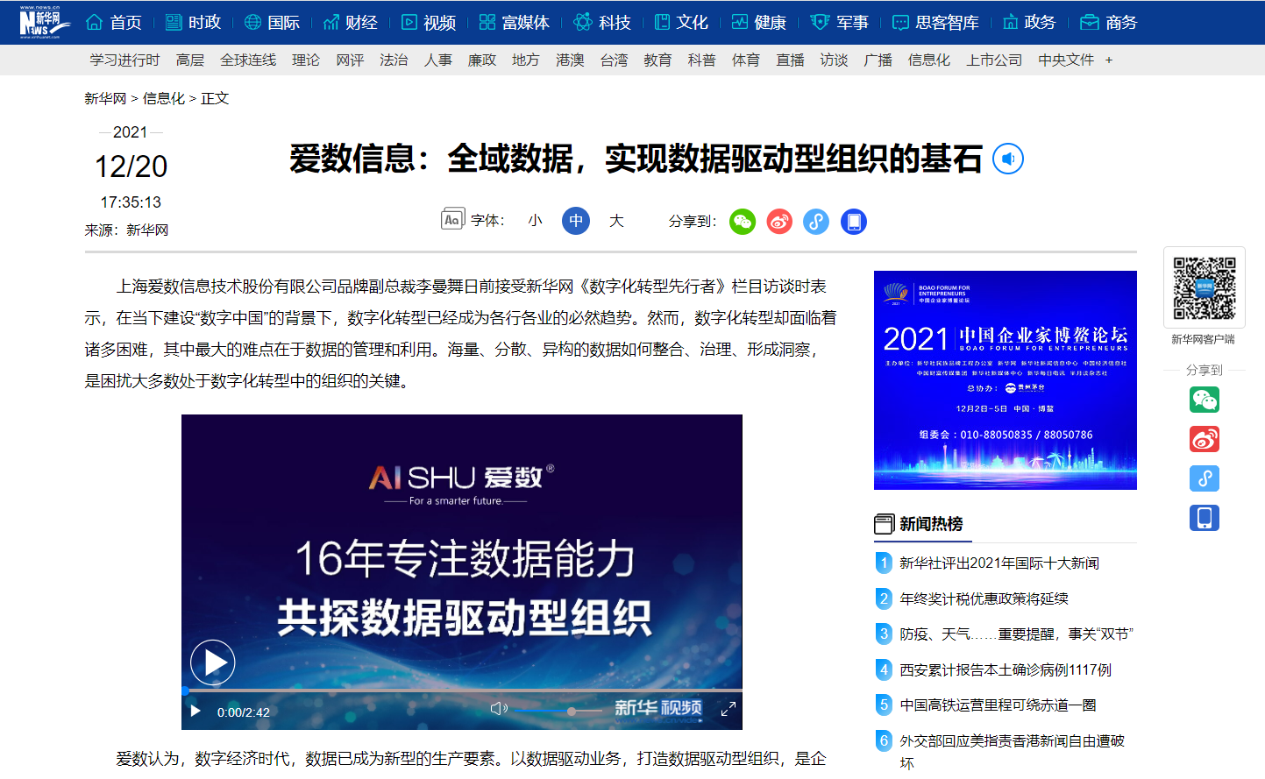Image resolution: width=1265 pixels, height=779 pixels.
Task: Open 直播 sub-channel
Action: coord(790,60)
